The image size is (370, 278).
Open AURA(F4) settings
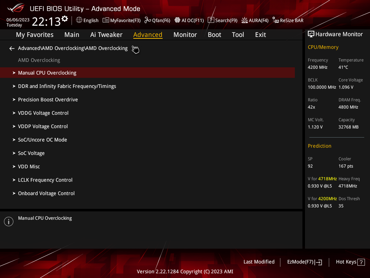[x=259, y=20]
